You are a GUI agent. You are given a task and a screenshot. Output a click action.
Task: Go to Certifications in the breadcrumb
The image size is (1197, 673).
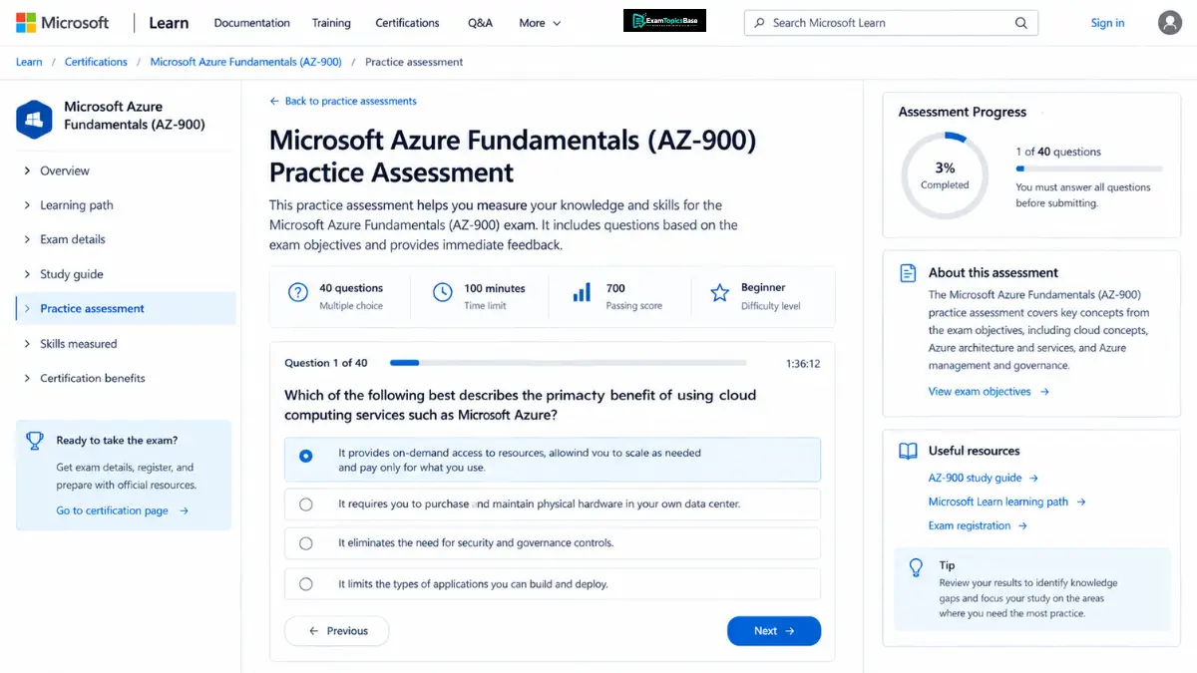(96, 62)
